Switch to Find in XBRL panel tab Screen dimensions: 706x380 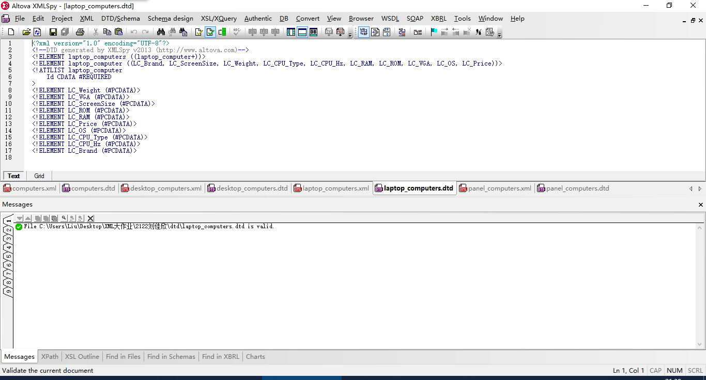tap(221, 357)
